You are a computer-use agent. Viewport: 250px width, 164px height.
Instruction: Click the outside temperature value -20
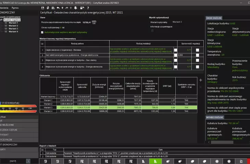click(223, 55)
